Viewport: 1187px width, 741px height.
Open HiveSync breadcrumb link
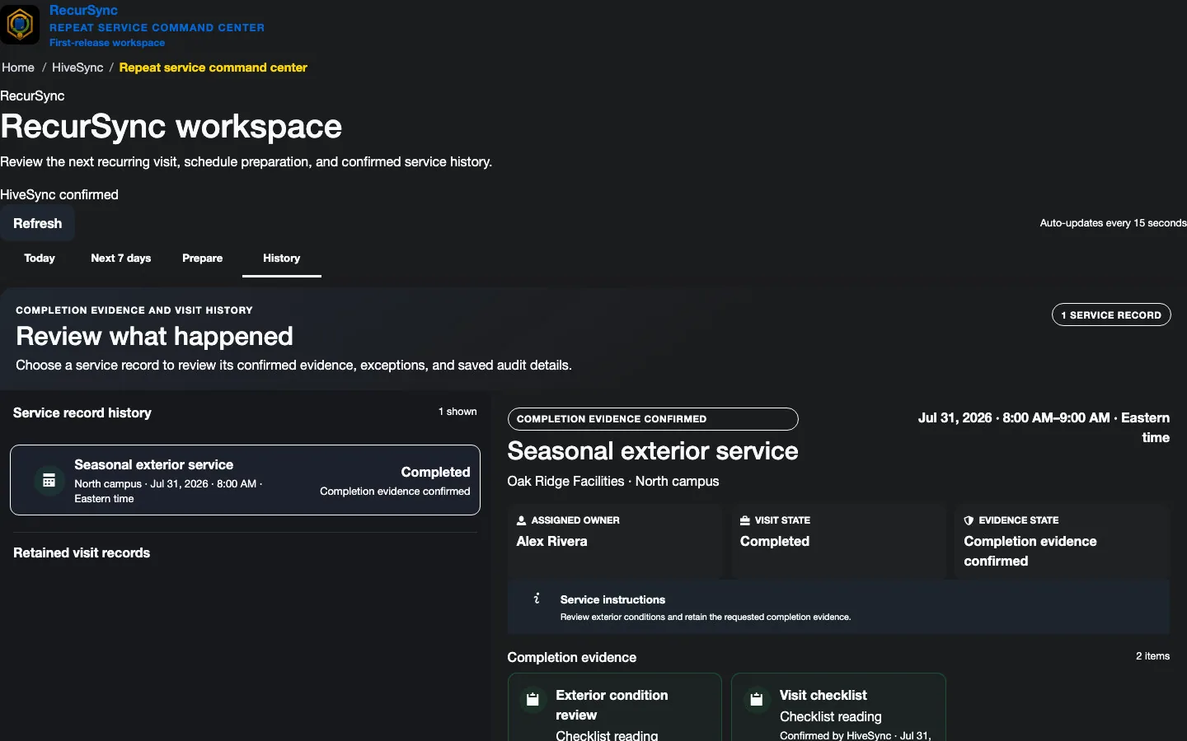pyautogui.click(x=77, y=68)
